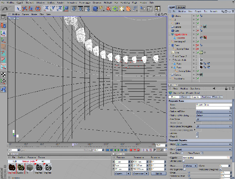Image resolution: width=235 pixels, height=179 pixels.
Task: Toggle world coordinate system icon
Action: pos(66,9)
